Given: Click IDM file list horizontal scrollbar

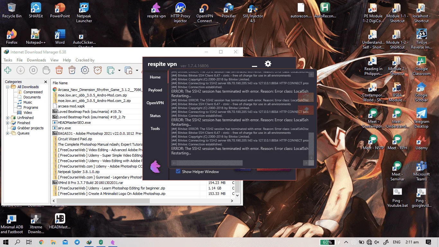Looking at the screenshot, I should [103, 201].
